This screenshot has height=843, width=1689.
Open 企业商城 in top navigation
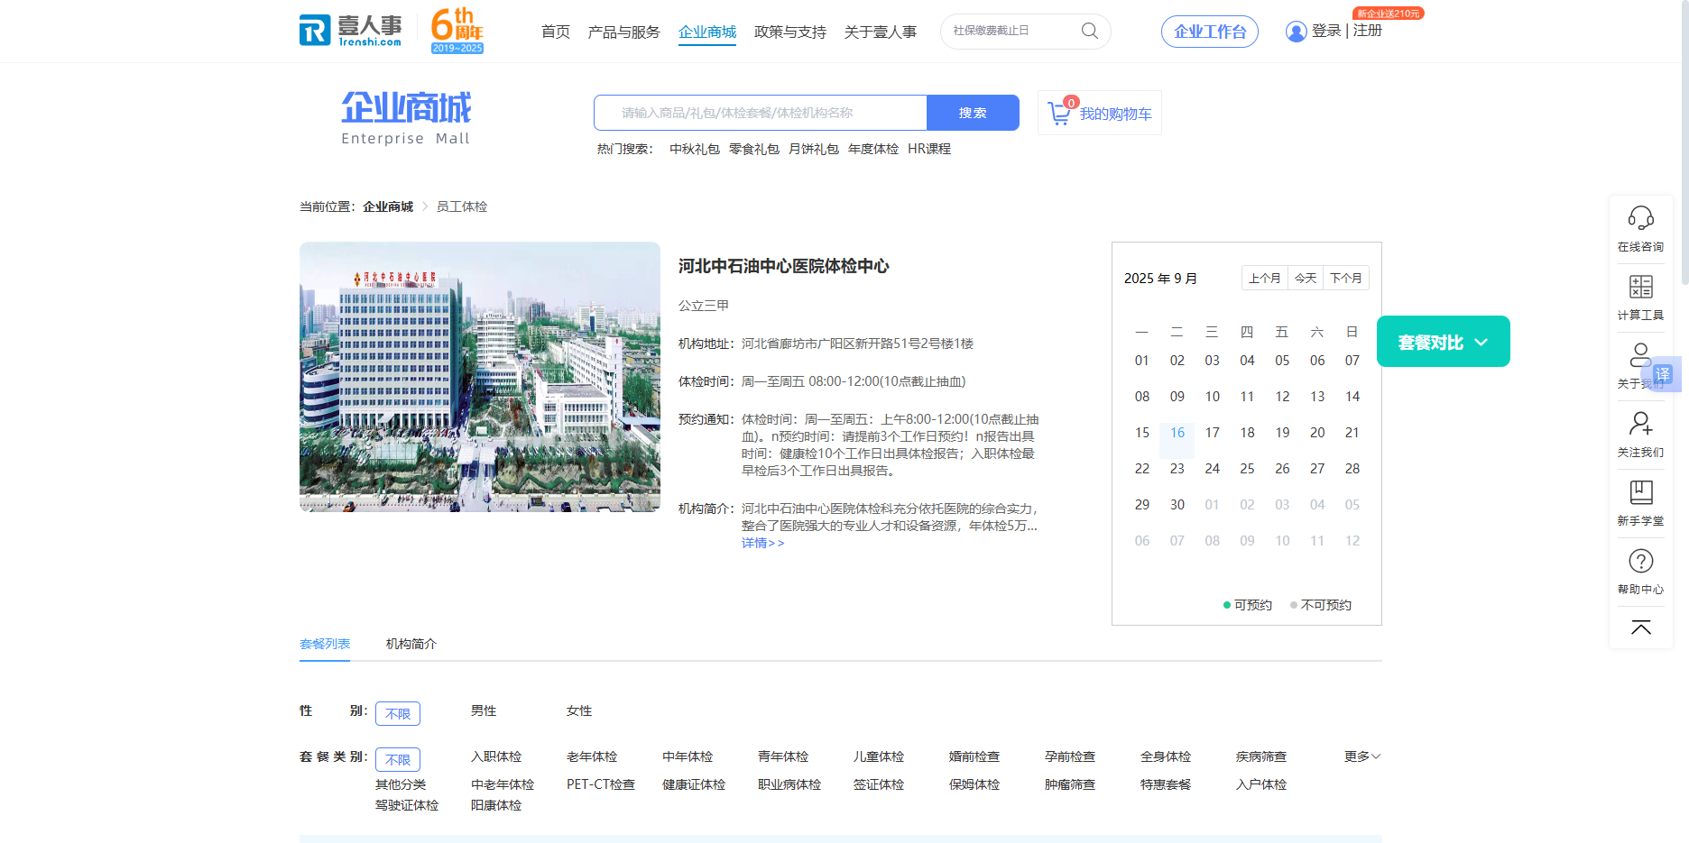(x=707, y=32)
